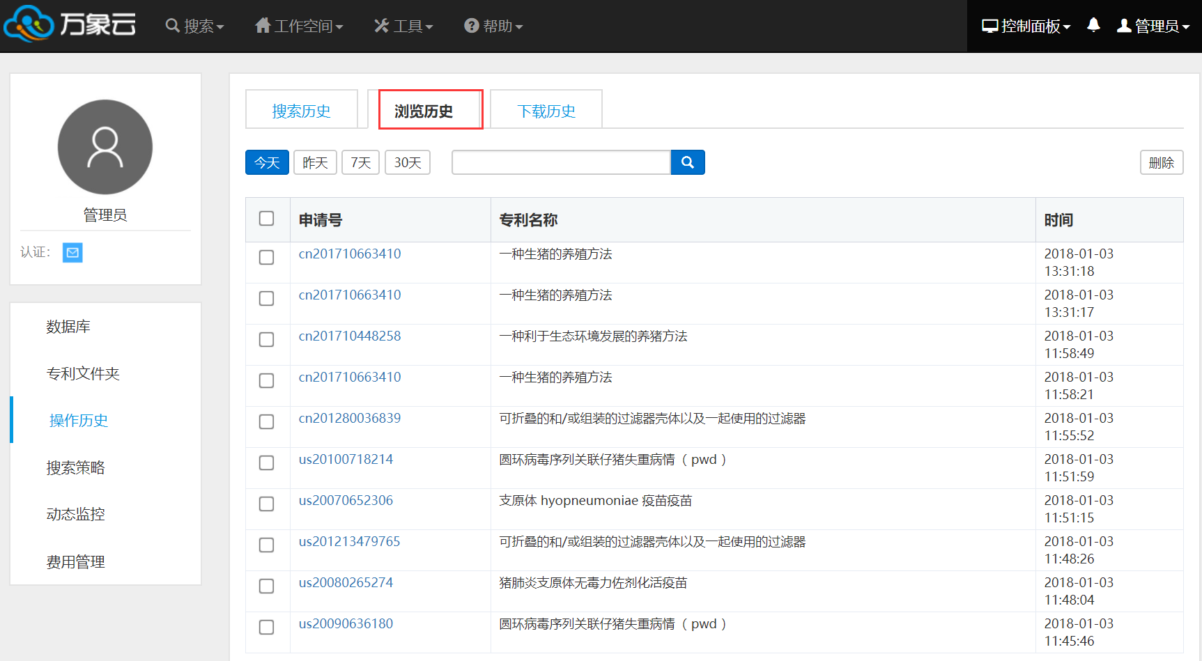Filter history by 今天
The image size is (1202, 661).
pos(267,162)
